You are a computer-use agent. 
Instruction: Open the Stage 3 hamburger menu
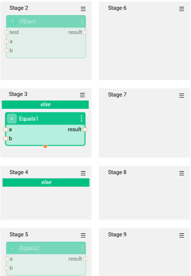pyautogui.click(x=82, y=95)
